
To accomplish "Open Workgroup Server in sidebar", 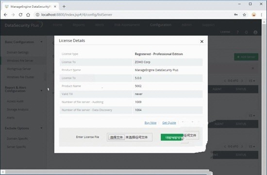I will pos(19,69).
